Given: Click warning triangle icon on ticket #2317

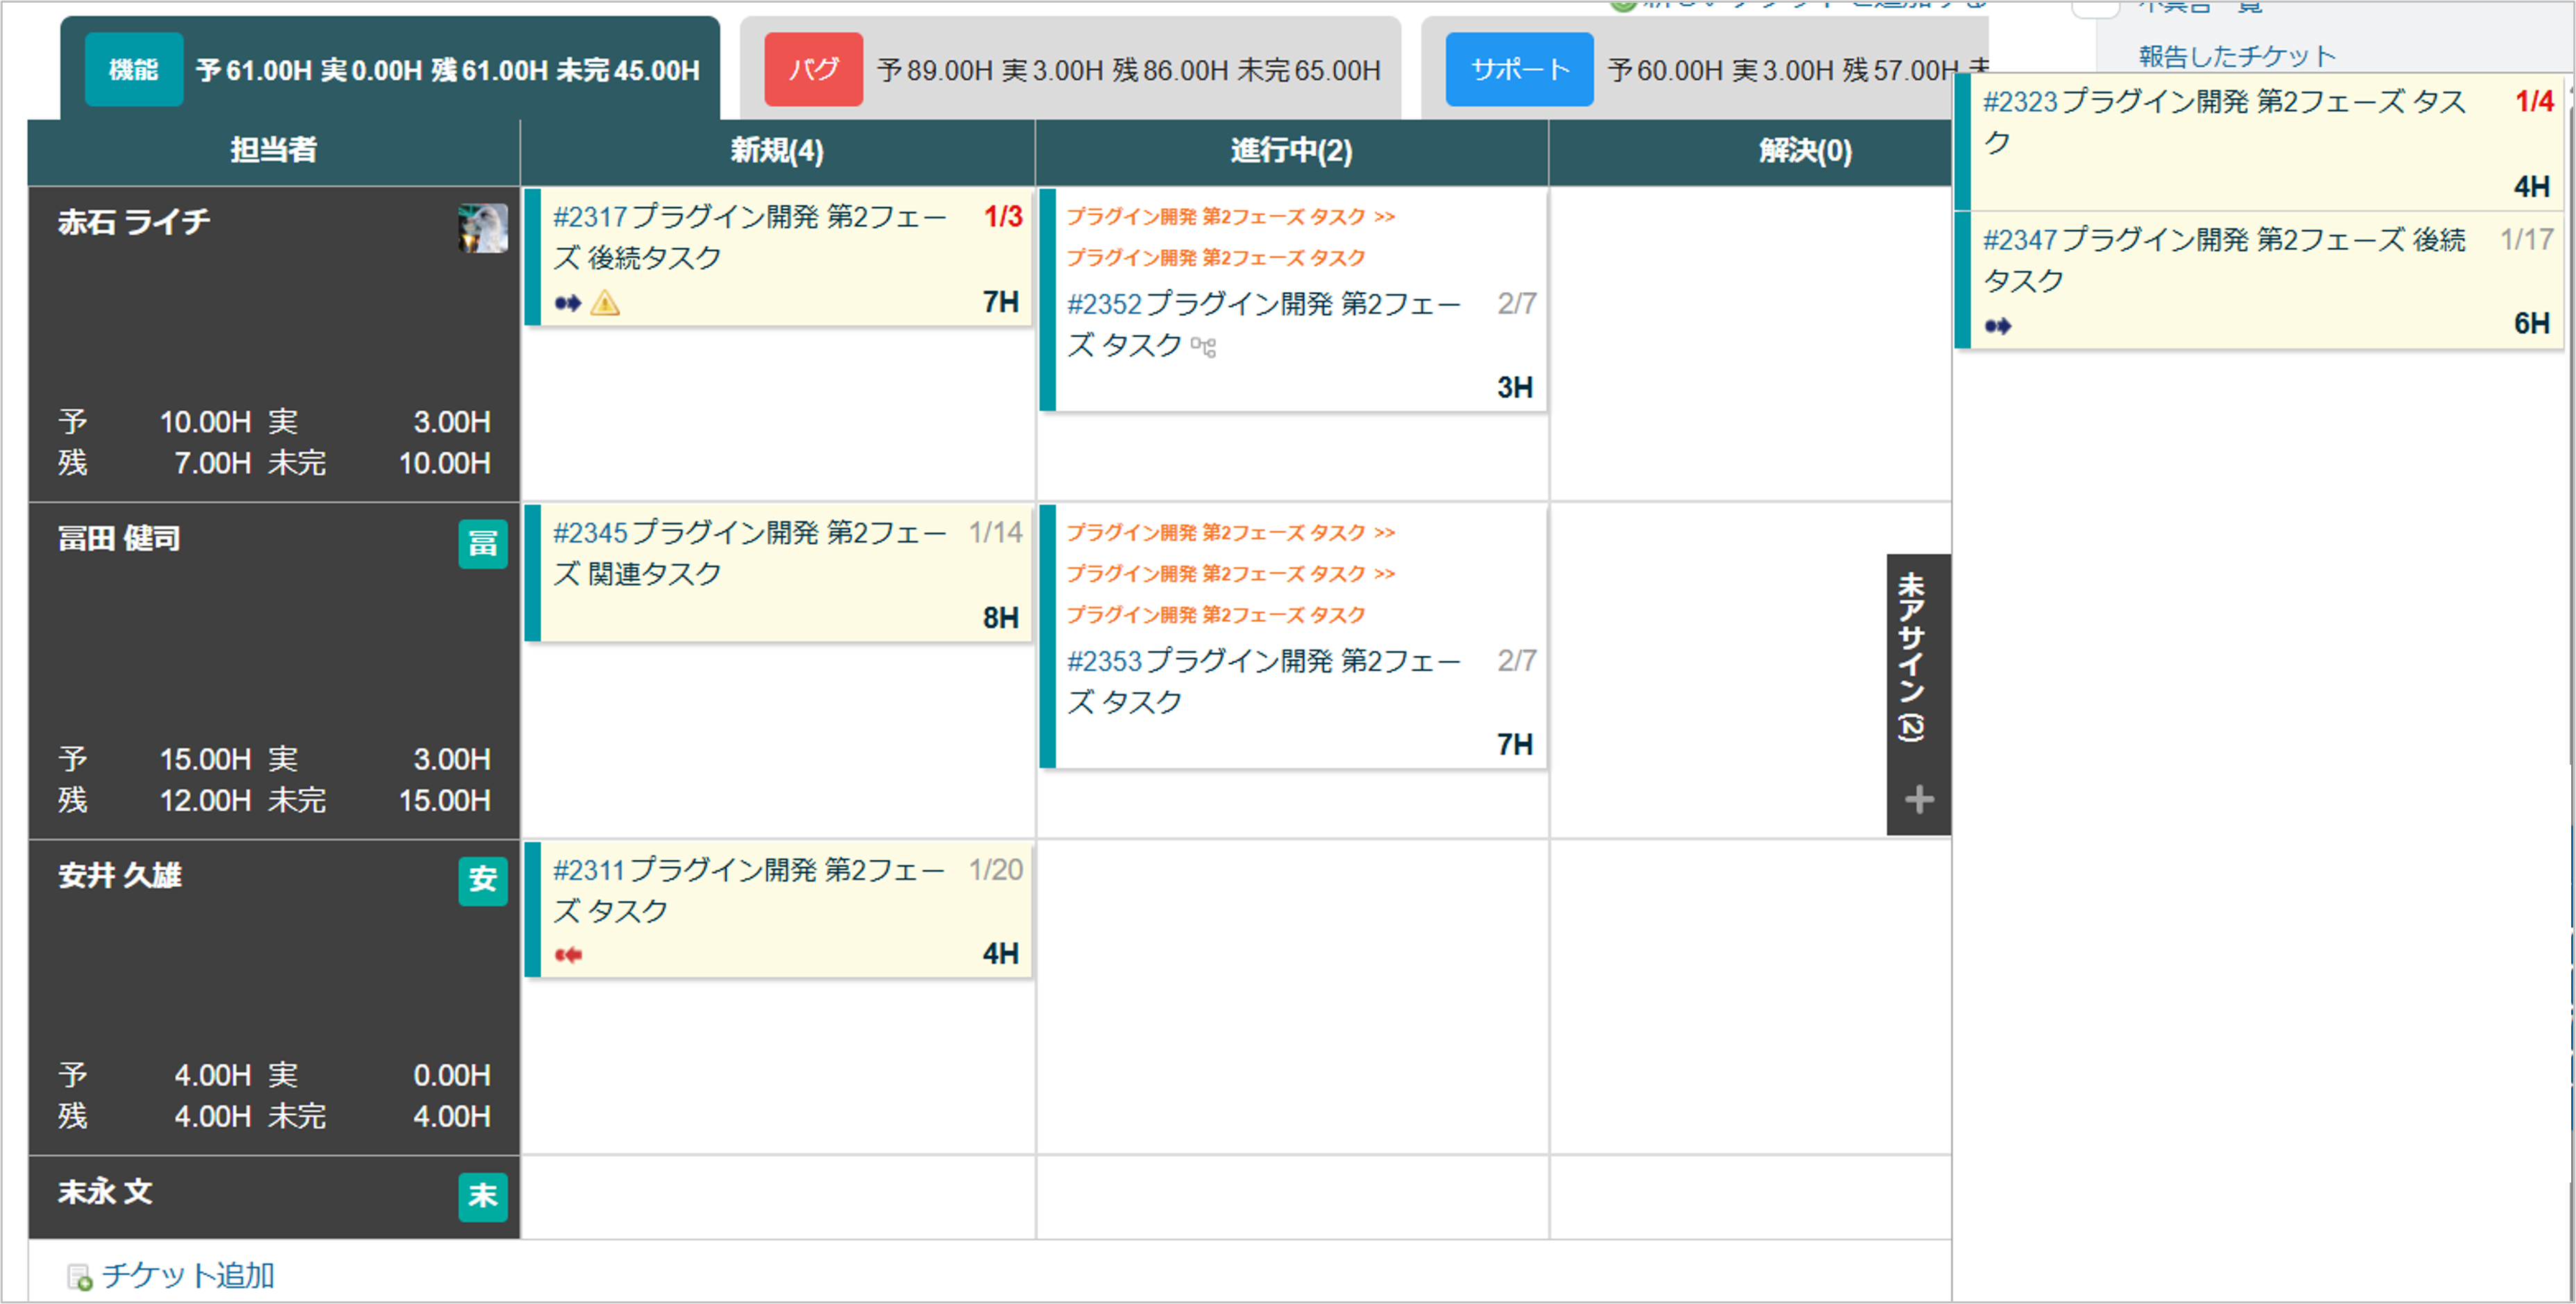Looking at the screenshot, I should coord(605,302).
